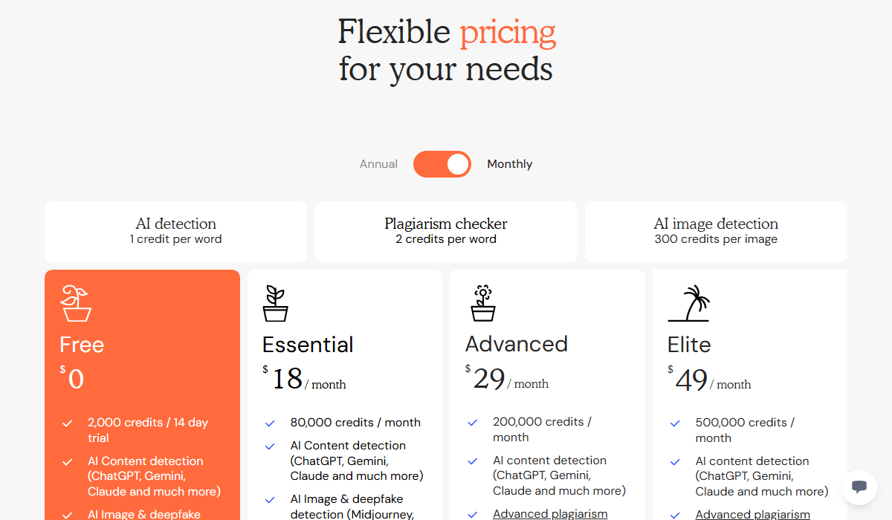
Task: Open the chat support bubble icon
Action: [859, 487]
